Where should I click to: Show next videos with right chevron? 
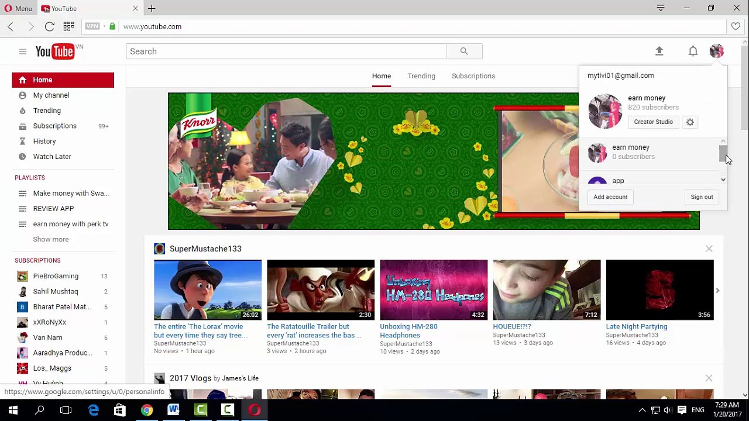click(x=717, y=291)
